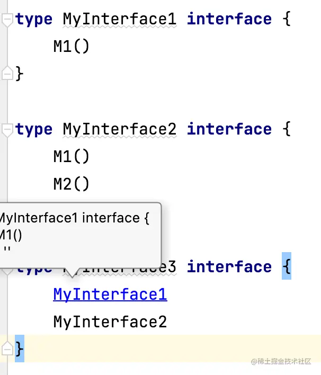Click interface keyword on MyInterface3 line

click(229, 266)
